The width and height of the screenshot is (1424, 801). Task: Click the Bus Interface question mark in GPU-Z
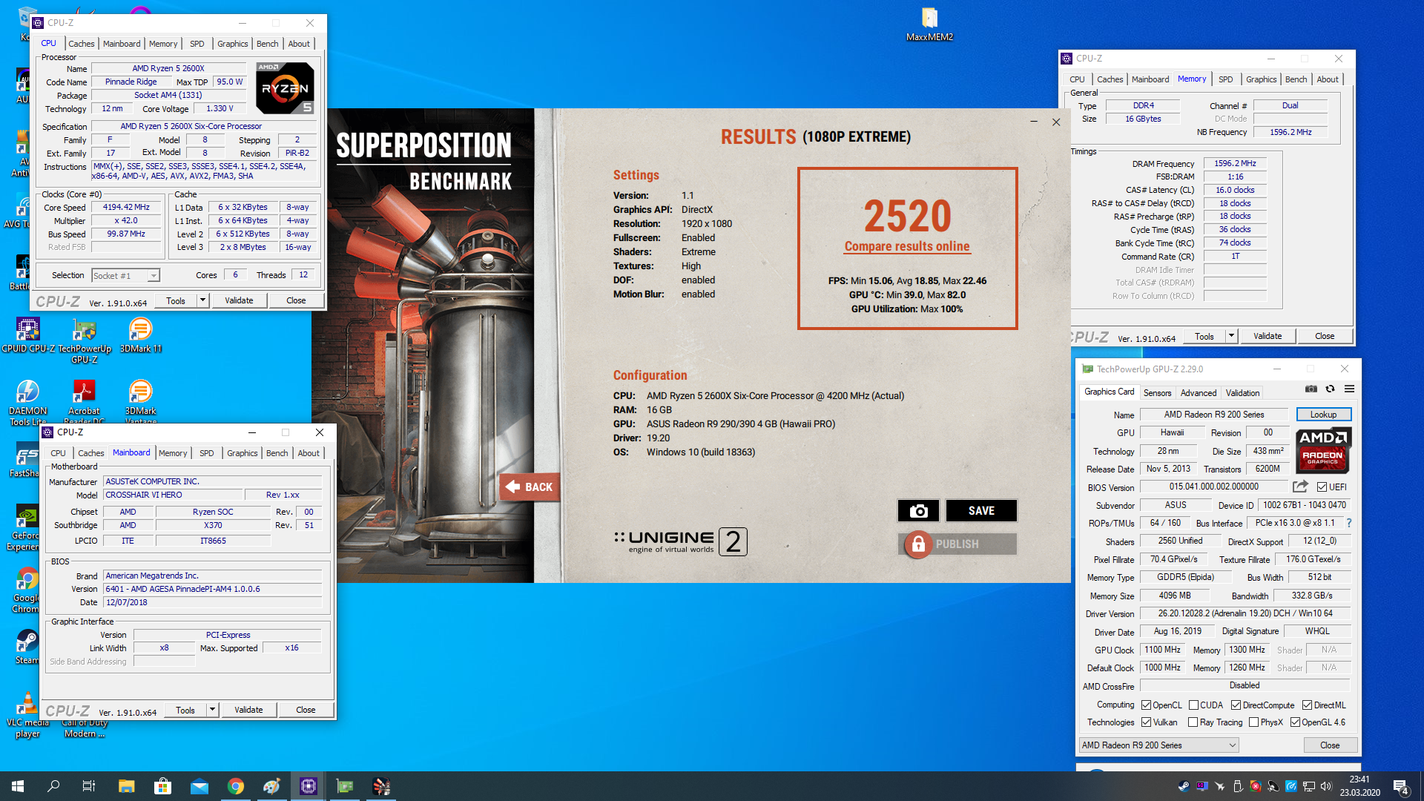(1349, 523)
